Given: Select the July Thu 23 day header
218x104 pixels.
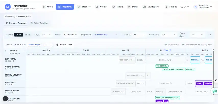Looking at the screenshot, I should [x=165, y=50].
